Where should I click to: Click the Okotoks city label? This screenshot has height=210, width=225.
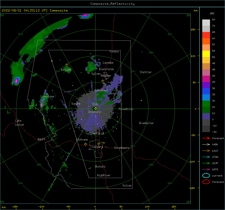point(100,167)
